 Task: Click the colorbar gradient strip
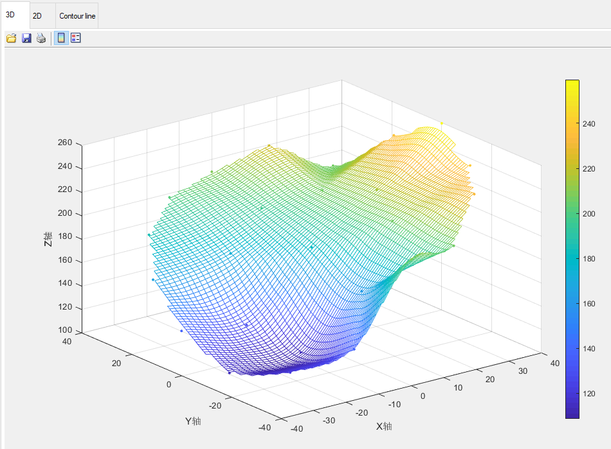(x=572, y=249)
